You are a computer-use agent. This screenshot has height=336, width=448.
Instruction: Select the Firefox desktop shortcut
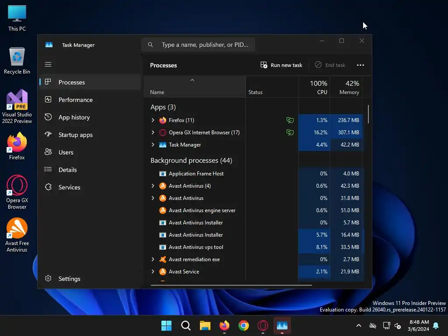point(17,146)
